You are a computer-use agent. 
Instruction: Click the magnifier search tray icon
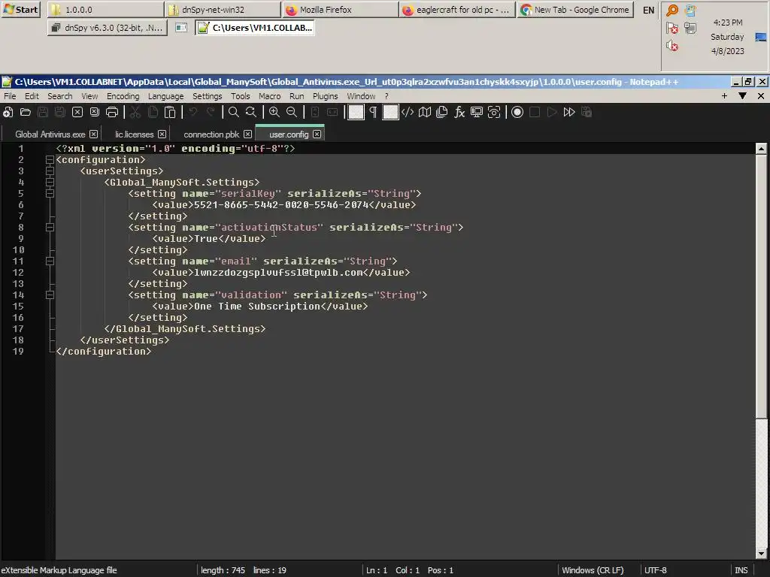pyautogui.click(x=672, y=10)
